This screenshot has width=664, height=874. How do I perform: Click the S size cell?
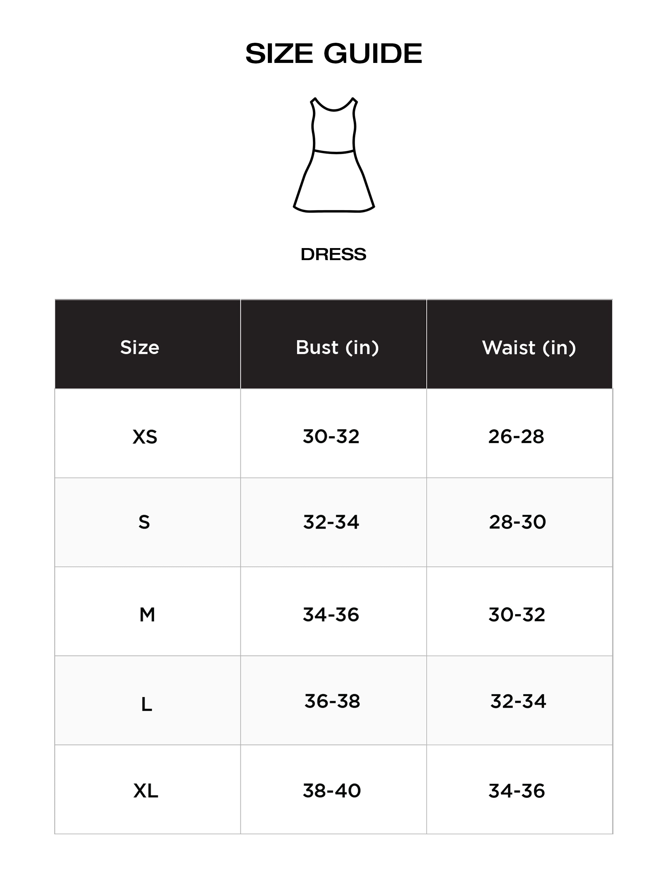pos(144,522)
